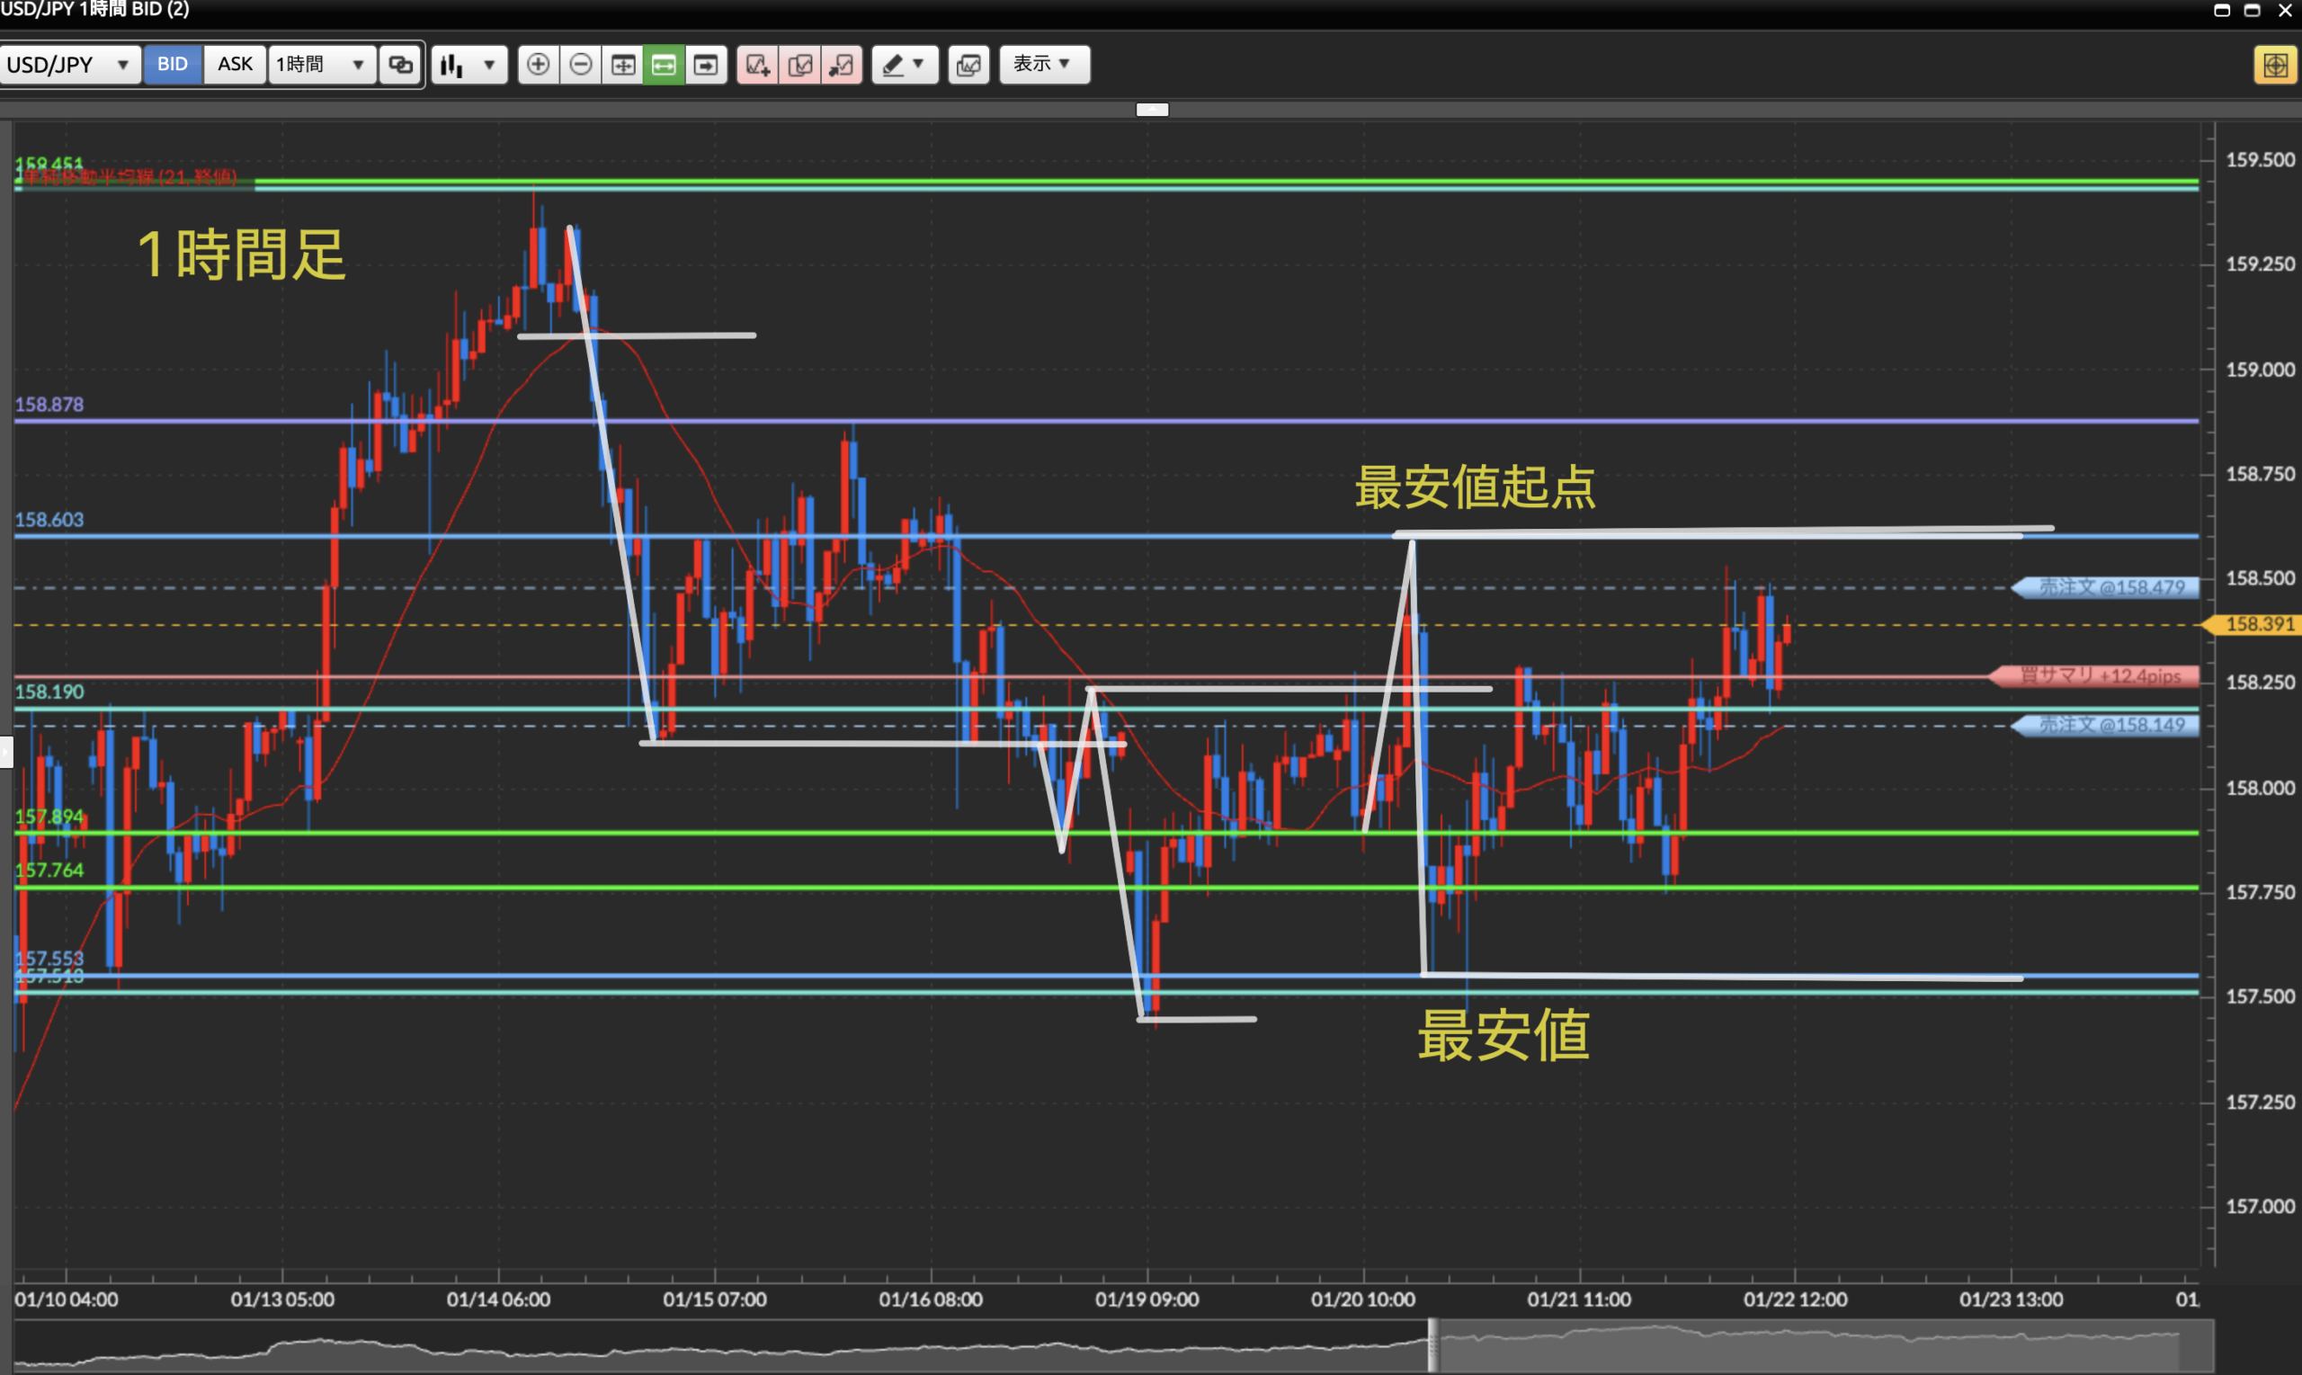This screenshot has width=2302, height=1375.
Task: Click the chart link sync icon
Action: point(400,64)
